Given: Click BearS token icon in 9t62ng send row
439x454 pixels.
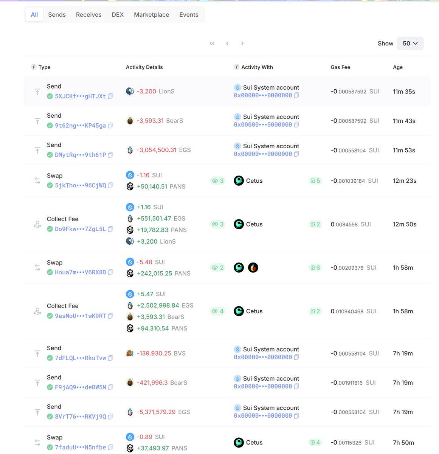Looking at the screenshot, I should point(130,121).
